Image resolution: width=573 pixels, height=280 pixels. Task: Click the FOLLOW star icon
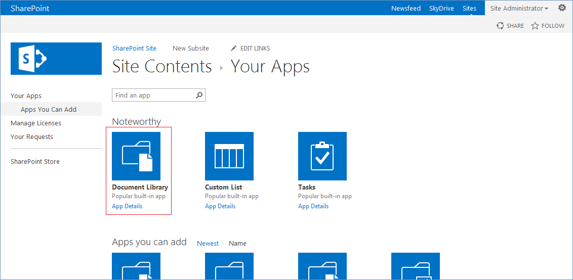pyautogui.click(x=535, y=26)
